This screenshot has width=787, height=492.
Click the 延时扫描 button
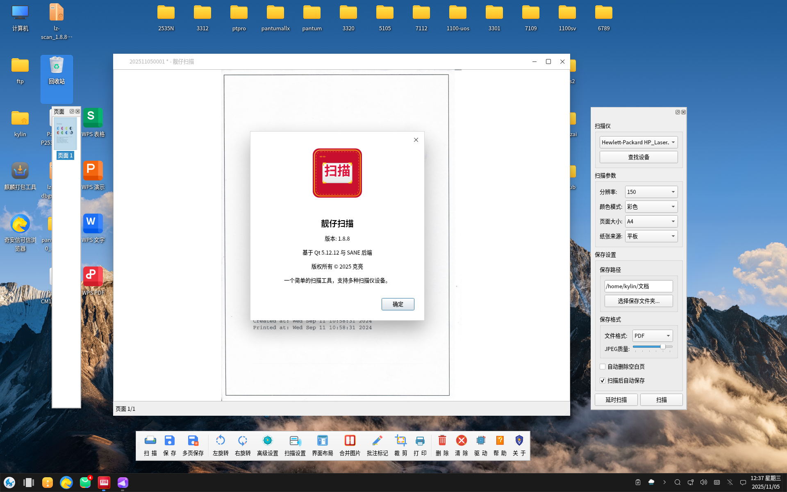point(616,400)
